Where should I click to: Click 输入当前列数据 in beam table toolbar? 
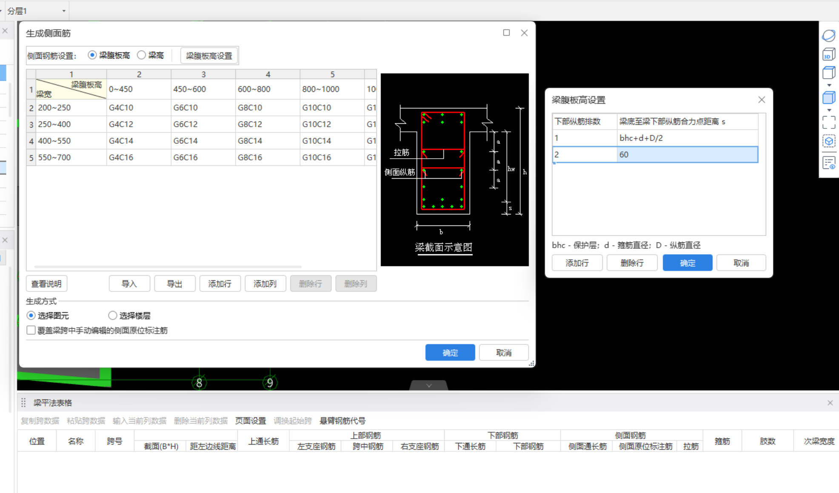coord(140,421)
